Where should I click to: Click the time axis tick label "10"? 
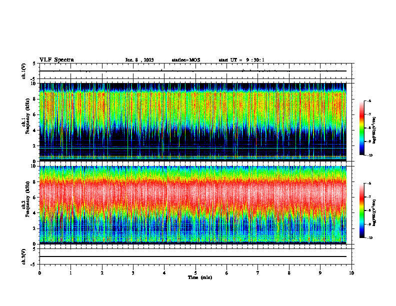point(351,273)
